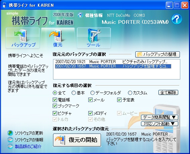
Task: Open the 製品版のご紹介 link
Action: tap(28, 147)
